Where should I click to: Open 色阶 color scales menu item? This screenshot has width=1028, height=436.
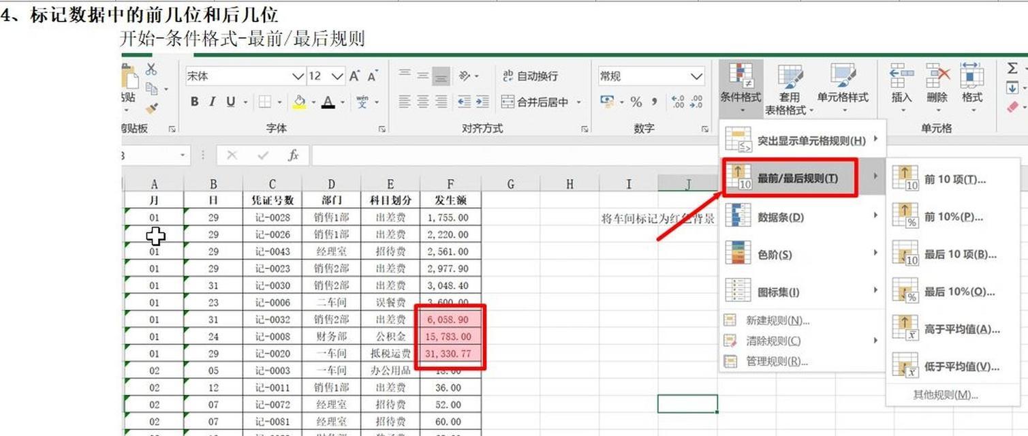pyautogui.click(x=803, y=255)
